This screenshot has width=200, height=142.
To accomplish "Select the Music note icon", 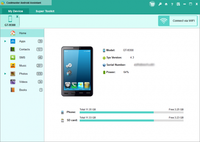I will 13,66.
